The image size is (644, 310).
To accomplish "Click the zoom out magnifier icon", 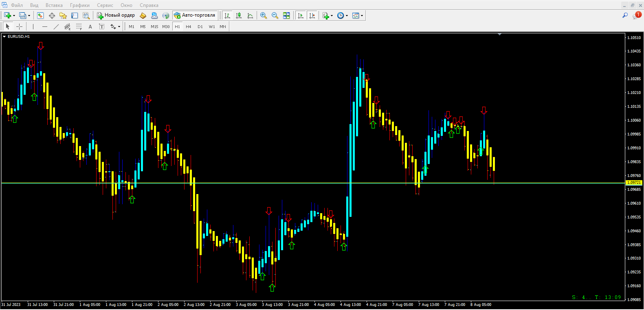I will pyautogui.click(x=275, y=15).
